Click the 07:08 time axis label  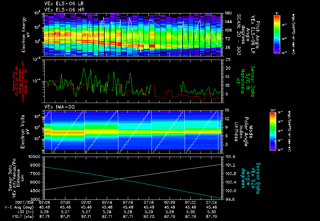click(44, 203)
